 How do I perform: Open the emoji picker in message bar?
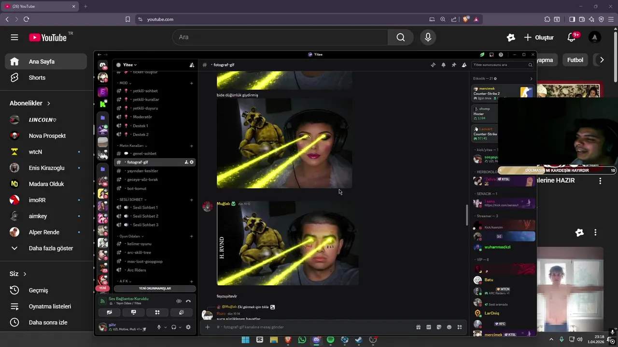449,327
